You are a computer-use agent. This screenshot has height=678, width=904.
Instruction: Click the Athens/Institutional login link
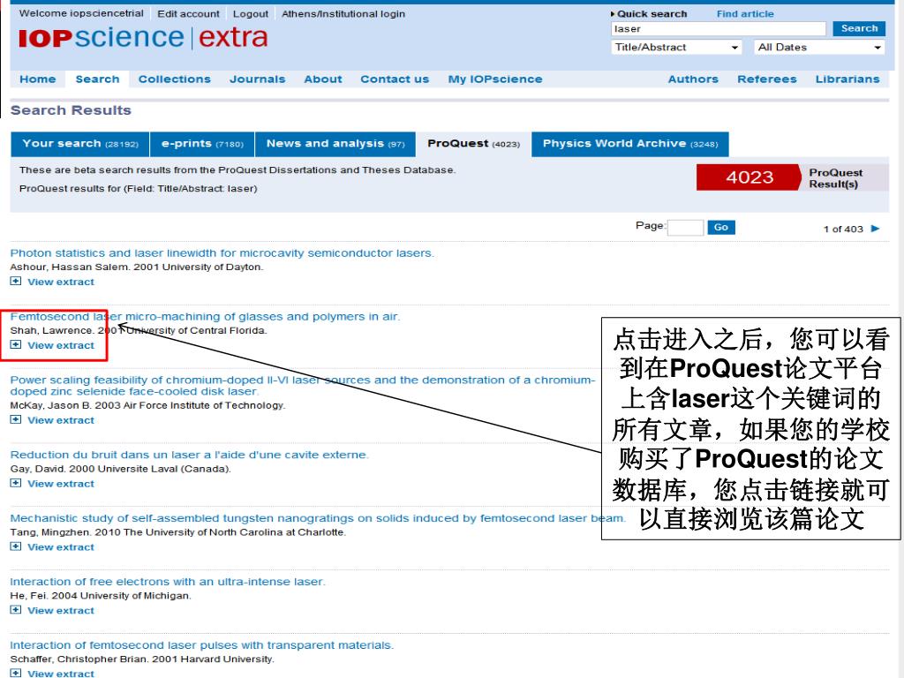click(x=343, y=14)
